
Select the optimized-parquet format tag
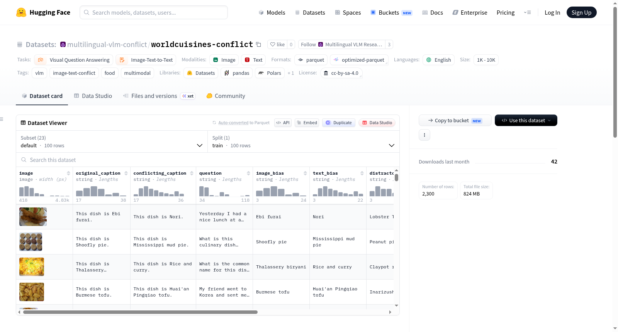(359, 60)
